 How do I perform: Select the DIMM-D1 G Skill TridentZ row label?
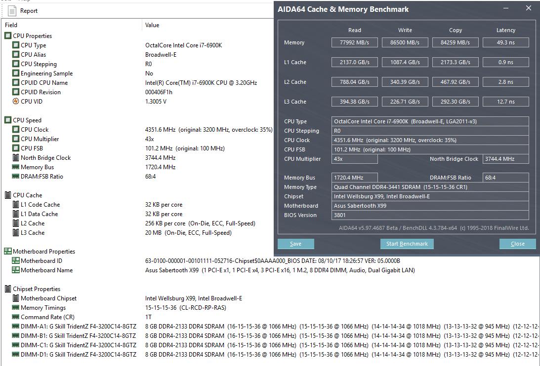click(x=79, y=354)
